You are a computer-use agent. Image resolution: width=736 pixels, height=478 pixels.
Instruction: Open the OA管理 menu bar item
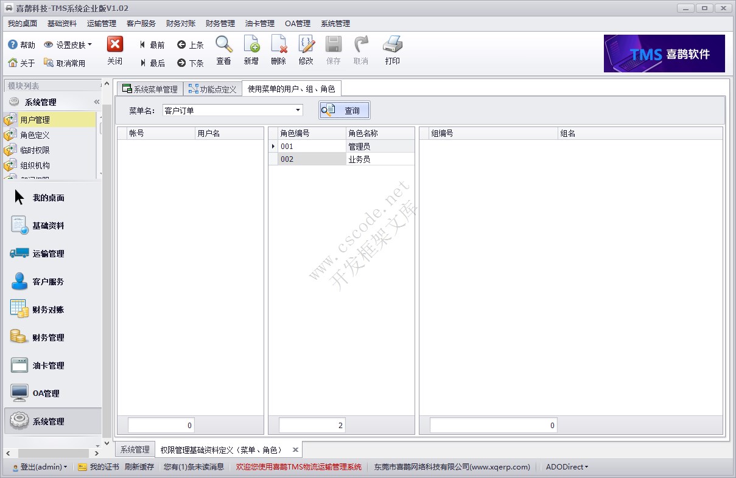298,24
